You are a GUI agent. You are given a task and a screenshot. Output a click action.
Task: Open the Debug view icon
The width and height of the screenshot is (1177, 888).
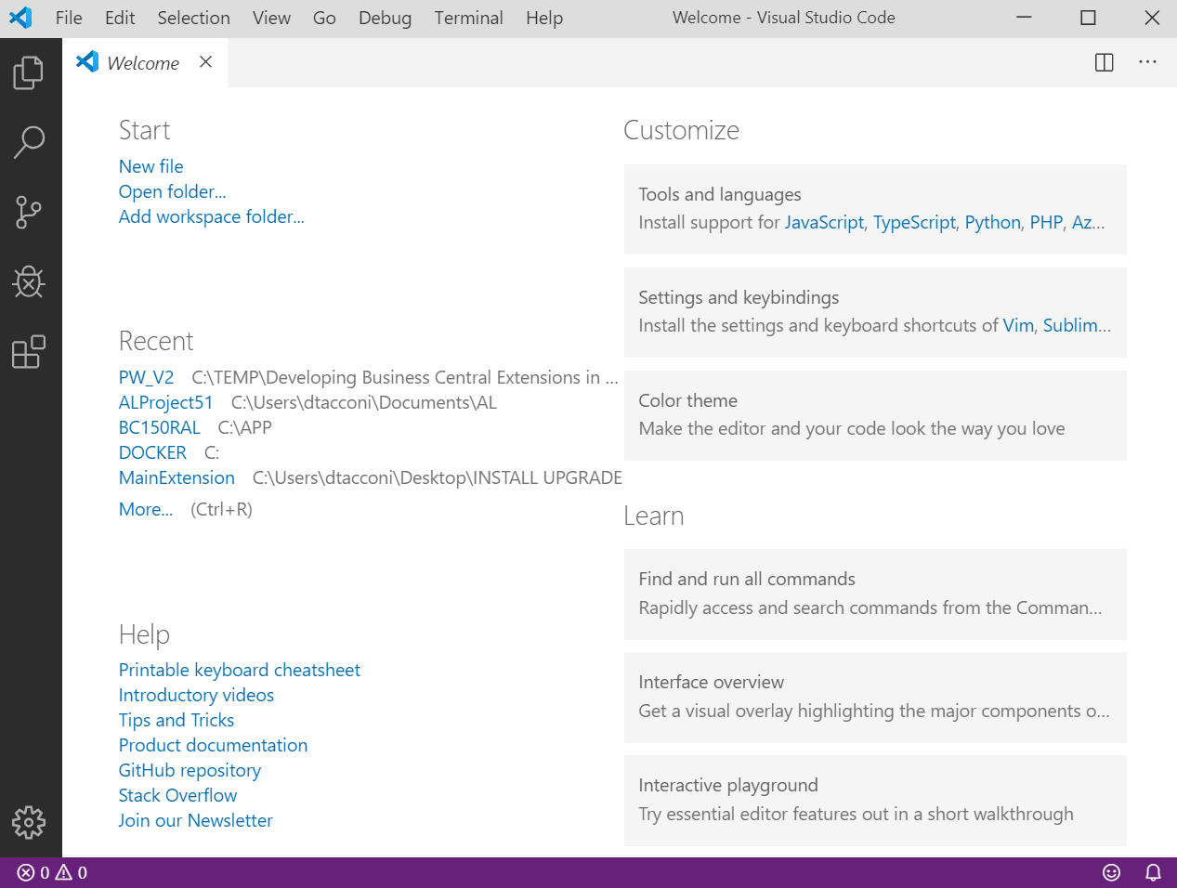tap(29, 282)
